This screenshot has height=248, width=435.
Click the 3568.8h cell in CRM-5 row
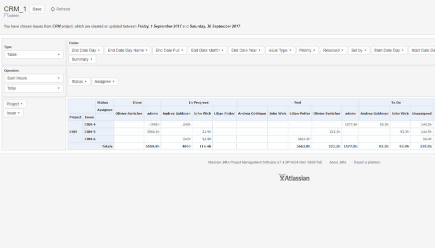[x=152, y=131]
